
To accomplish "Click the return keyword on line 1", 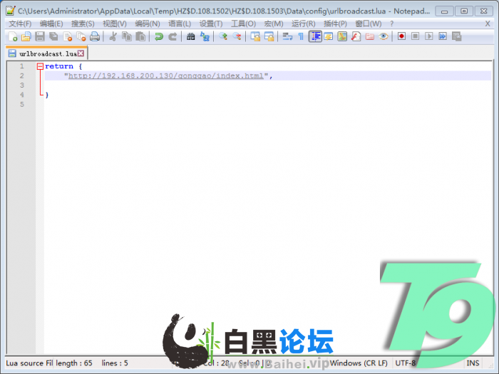I will pyautogui.click(x=59, y=66).
